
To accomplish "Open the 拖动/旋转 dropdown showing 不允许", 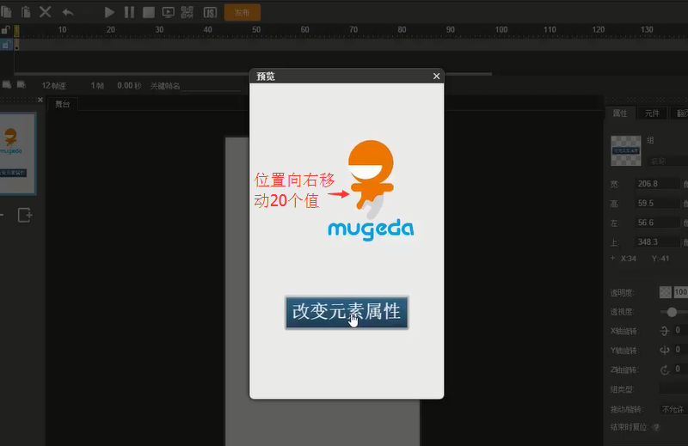I will pyautogui.click(x=673, y=409).
